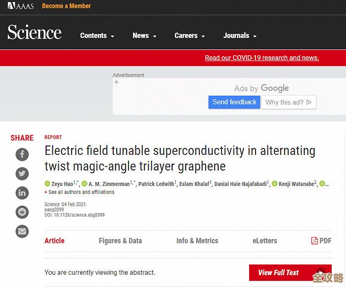Expand See all authors and affiliations
Screen dimensions: 346x287
80,192
